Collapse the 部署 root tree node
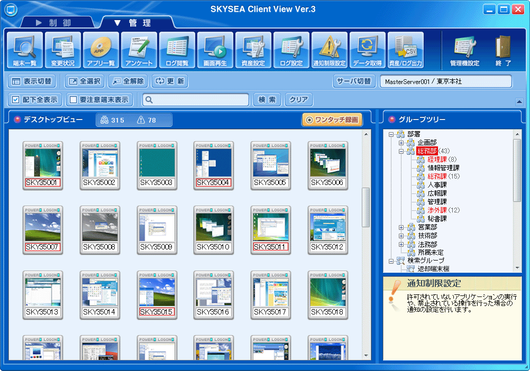Image resolution: width=530 pixels, height=371 pixels. pos(391,134)
